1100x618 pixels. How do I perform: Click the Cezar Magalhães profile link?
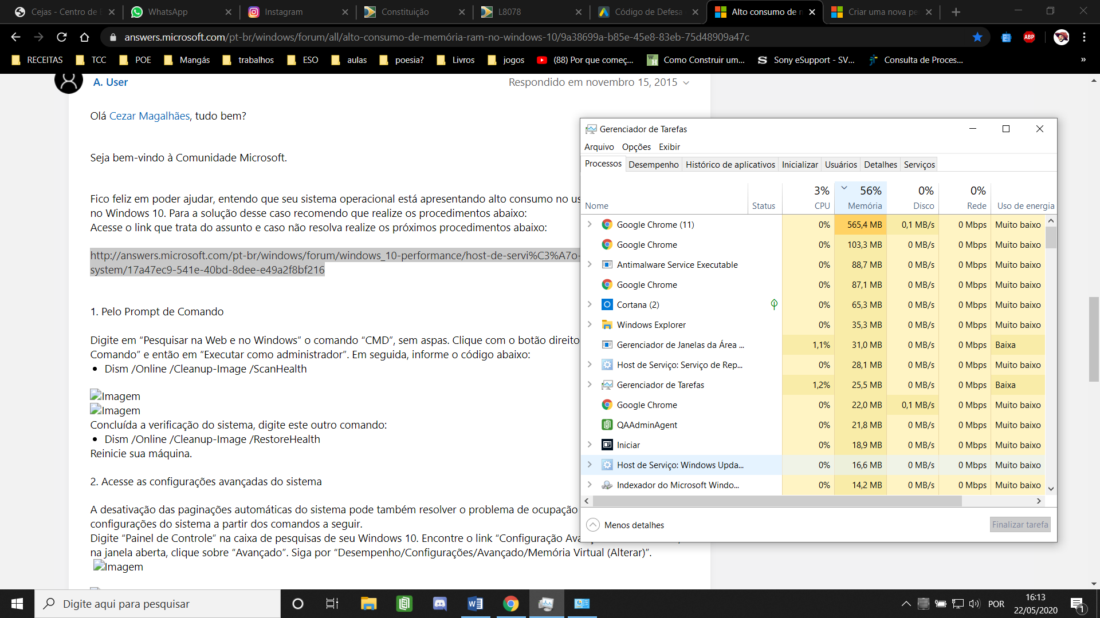pos(149,116)
